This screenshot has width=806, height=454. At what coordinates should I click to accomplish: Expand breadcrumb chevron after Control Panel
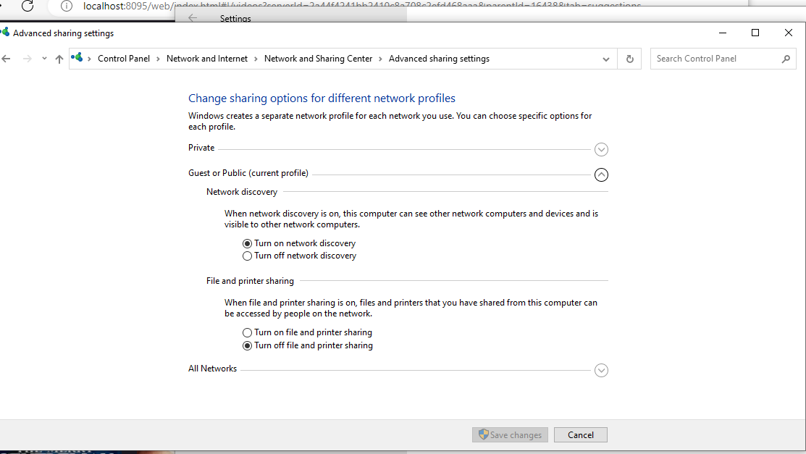click(158, 59)
